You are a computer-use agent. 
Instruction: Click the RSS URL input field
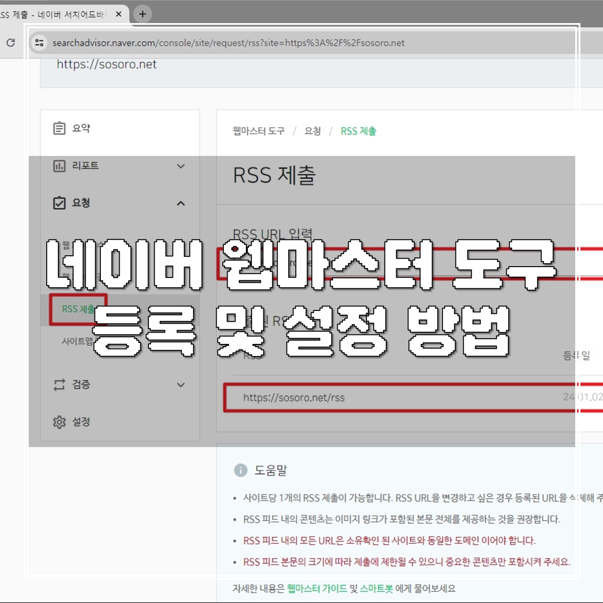pos(410,263)
